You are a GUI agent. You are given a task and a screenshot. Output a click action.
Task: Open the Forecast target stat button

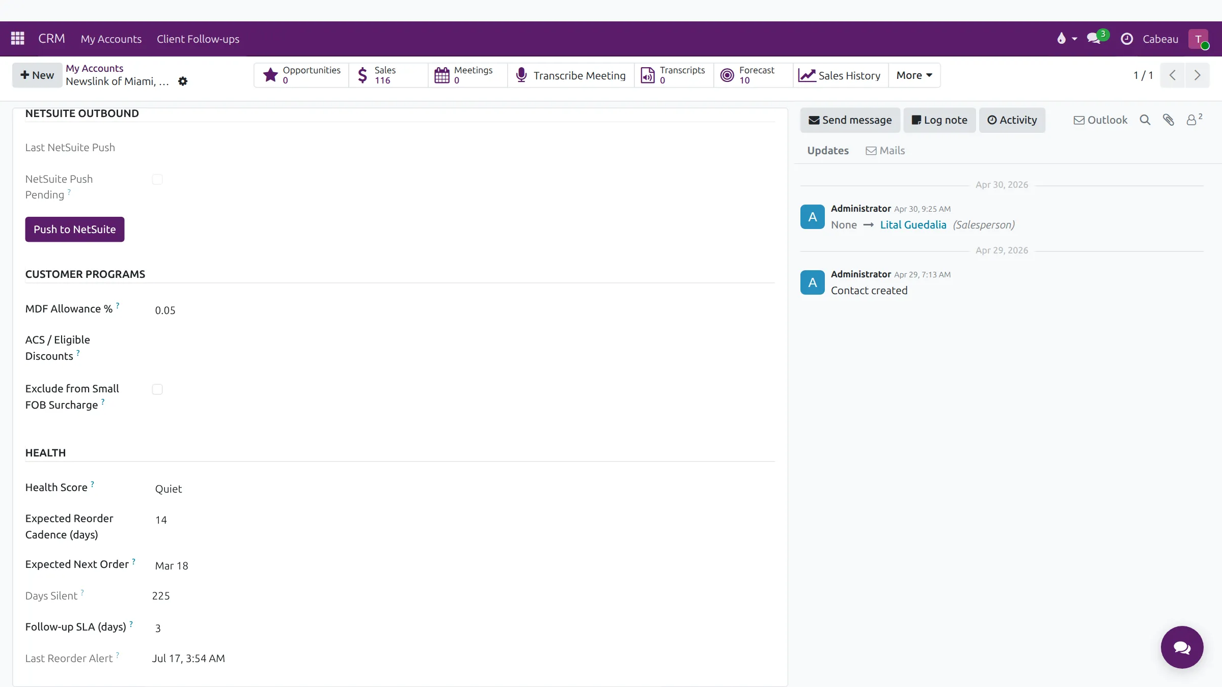click(x=754, y=75)
